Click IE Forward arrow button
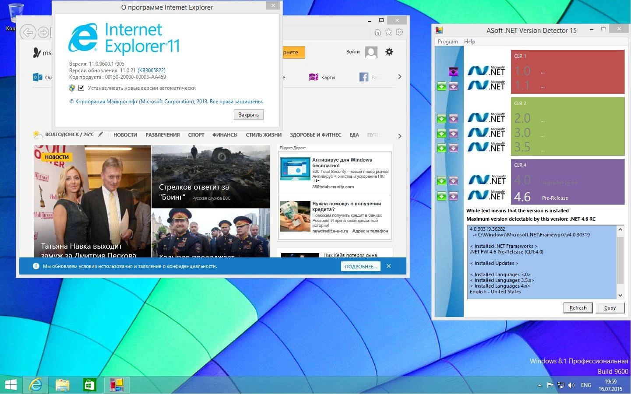631x394 pixels. pyautogui.click(x=43, y=32)
